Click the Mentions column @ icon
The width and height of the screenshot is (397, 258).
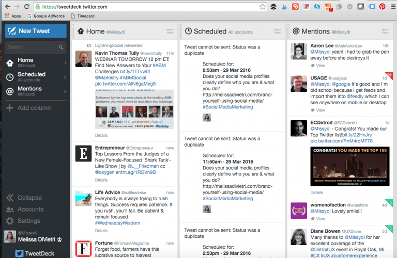296,31
